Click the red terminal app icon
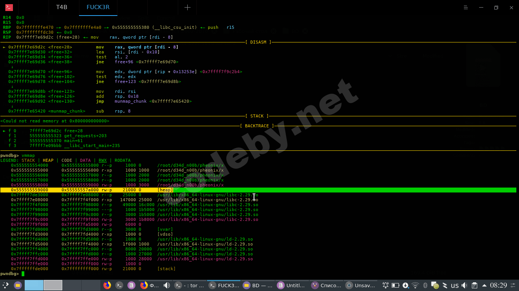 click(9, 8)
